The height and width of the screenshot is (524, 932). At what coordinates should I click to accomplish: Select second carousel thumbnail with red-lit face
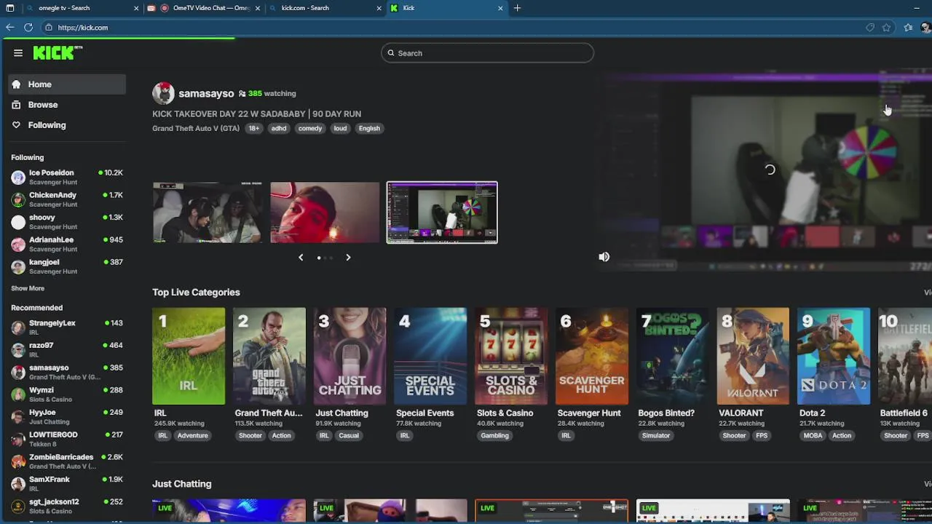click(x=325, y=213)
